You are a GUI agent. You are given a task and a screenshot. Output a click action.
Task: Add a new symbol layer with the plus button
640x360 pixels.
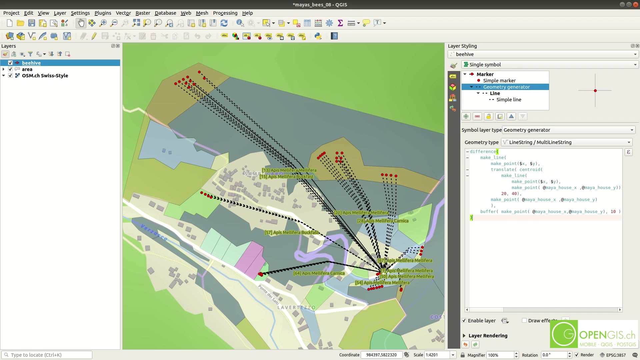[466, 116]
